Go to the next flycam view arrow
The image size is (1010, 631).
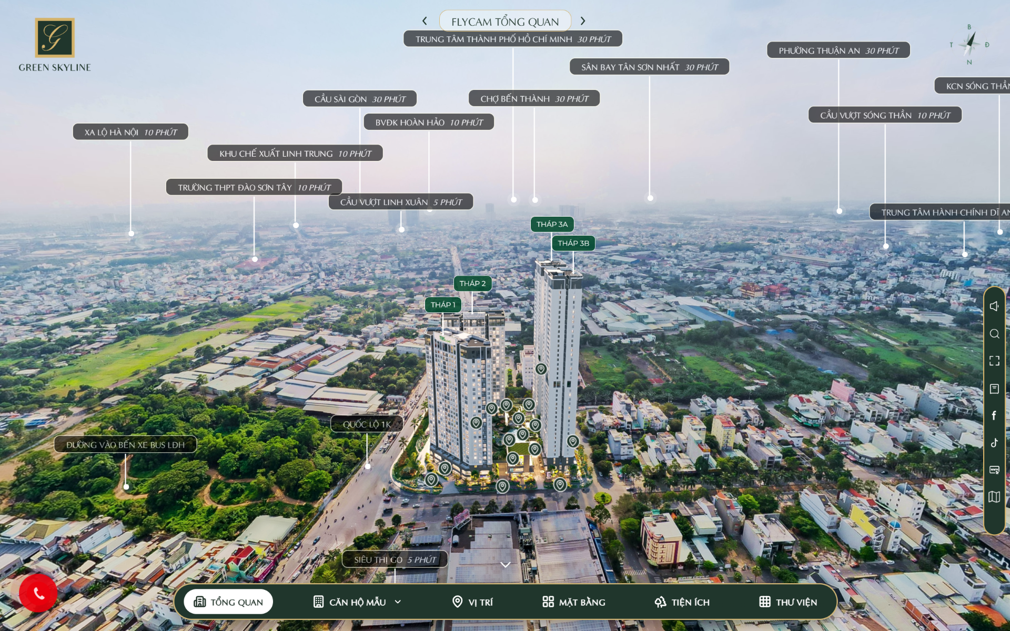pos(582,21)
